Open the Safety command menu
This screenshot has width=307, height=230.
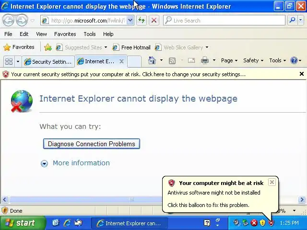coord(253,60)
